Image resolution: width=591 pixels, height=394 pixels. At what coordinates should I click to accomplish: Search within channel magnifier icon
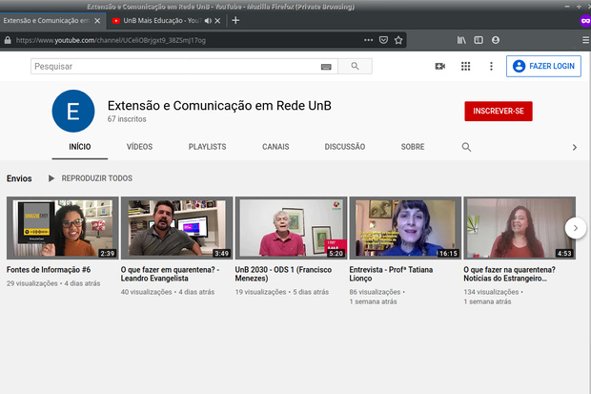click(x=466, y=147)
